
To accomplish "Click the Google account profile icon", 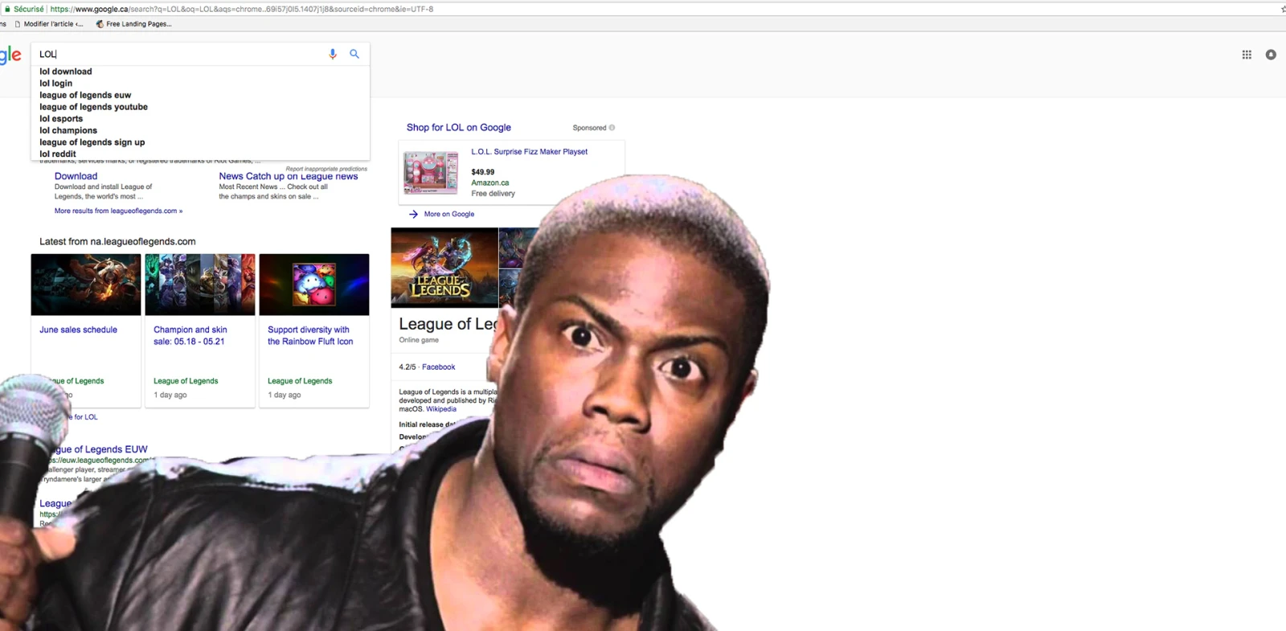I will click(x=1271, y=55).
